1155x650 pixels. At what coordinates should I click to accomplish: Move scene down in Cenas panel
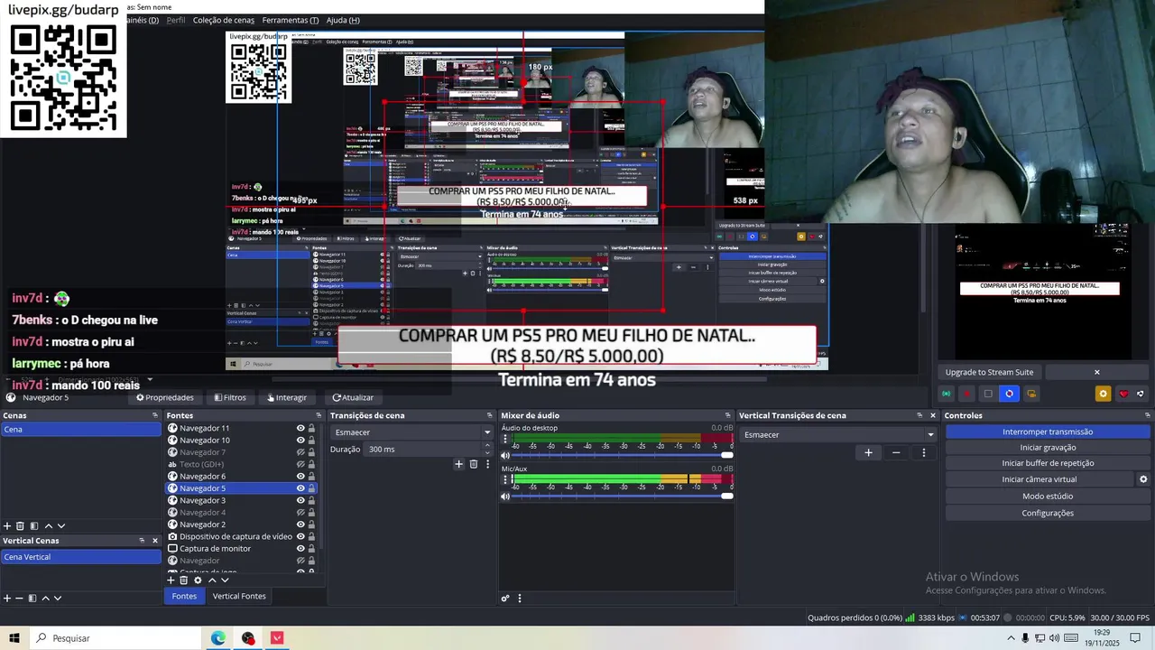(61, 525)
